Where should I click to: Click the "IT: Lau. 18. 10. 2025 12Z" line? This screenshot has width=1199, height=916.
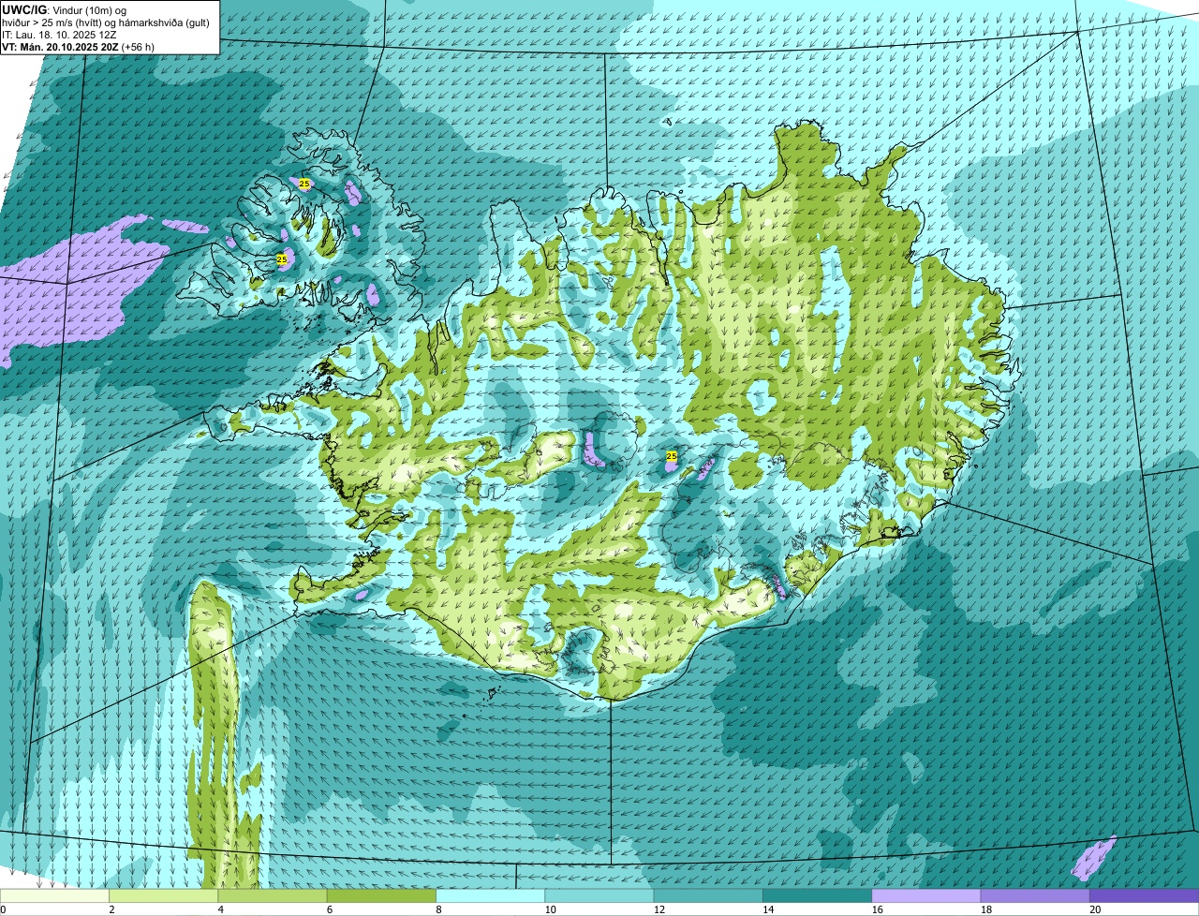click(59, 34)
